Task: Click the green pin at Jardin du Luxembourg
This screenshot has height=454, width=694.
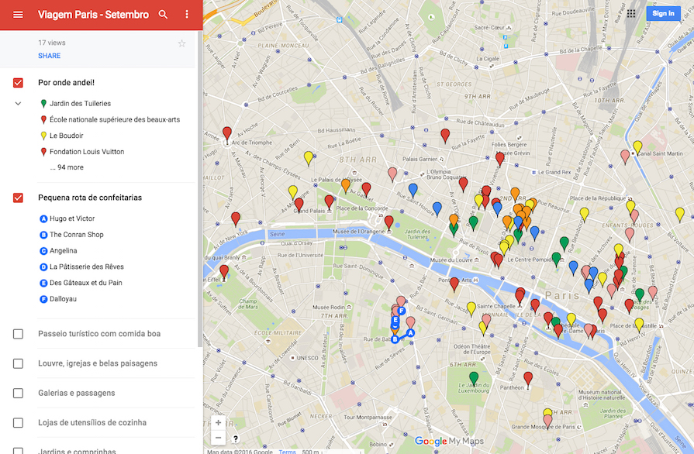Action: [x=474, y=380]
